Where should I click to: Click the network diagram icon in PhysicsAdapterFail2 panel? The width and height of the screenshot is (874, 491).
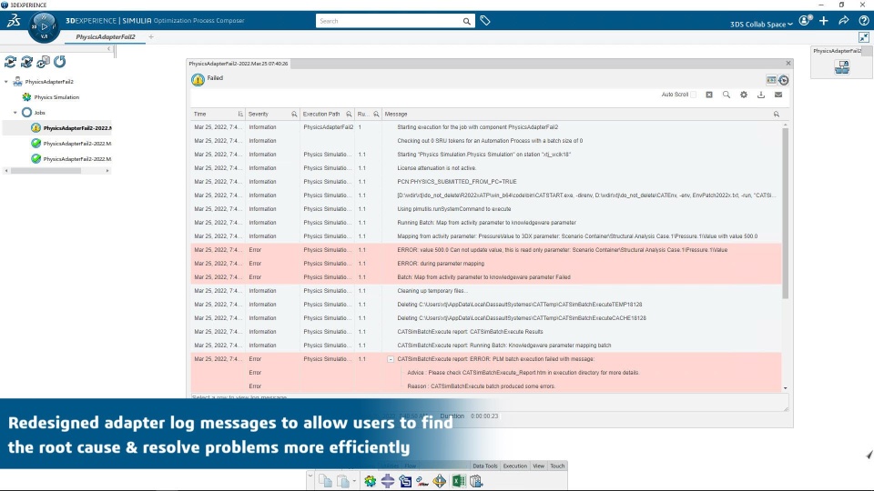click(841, 67)
